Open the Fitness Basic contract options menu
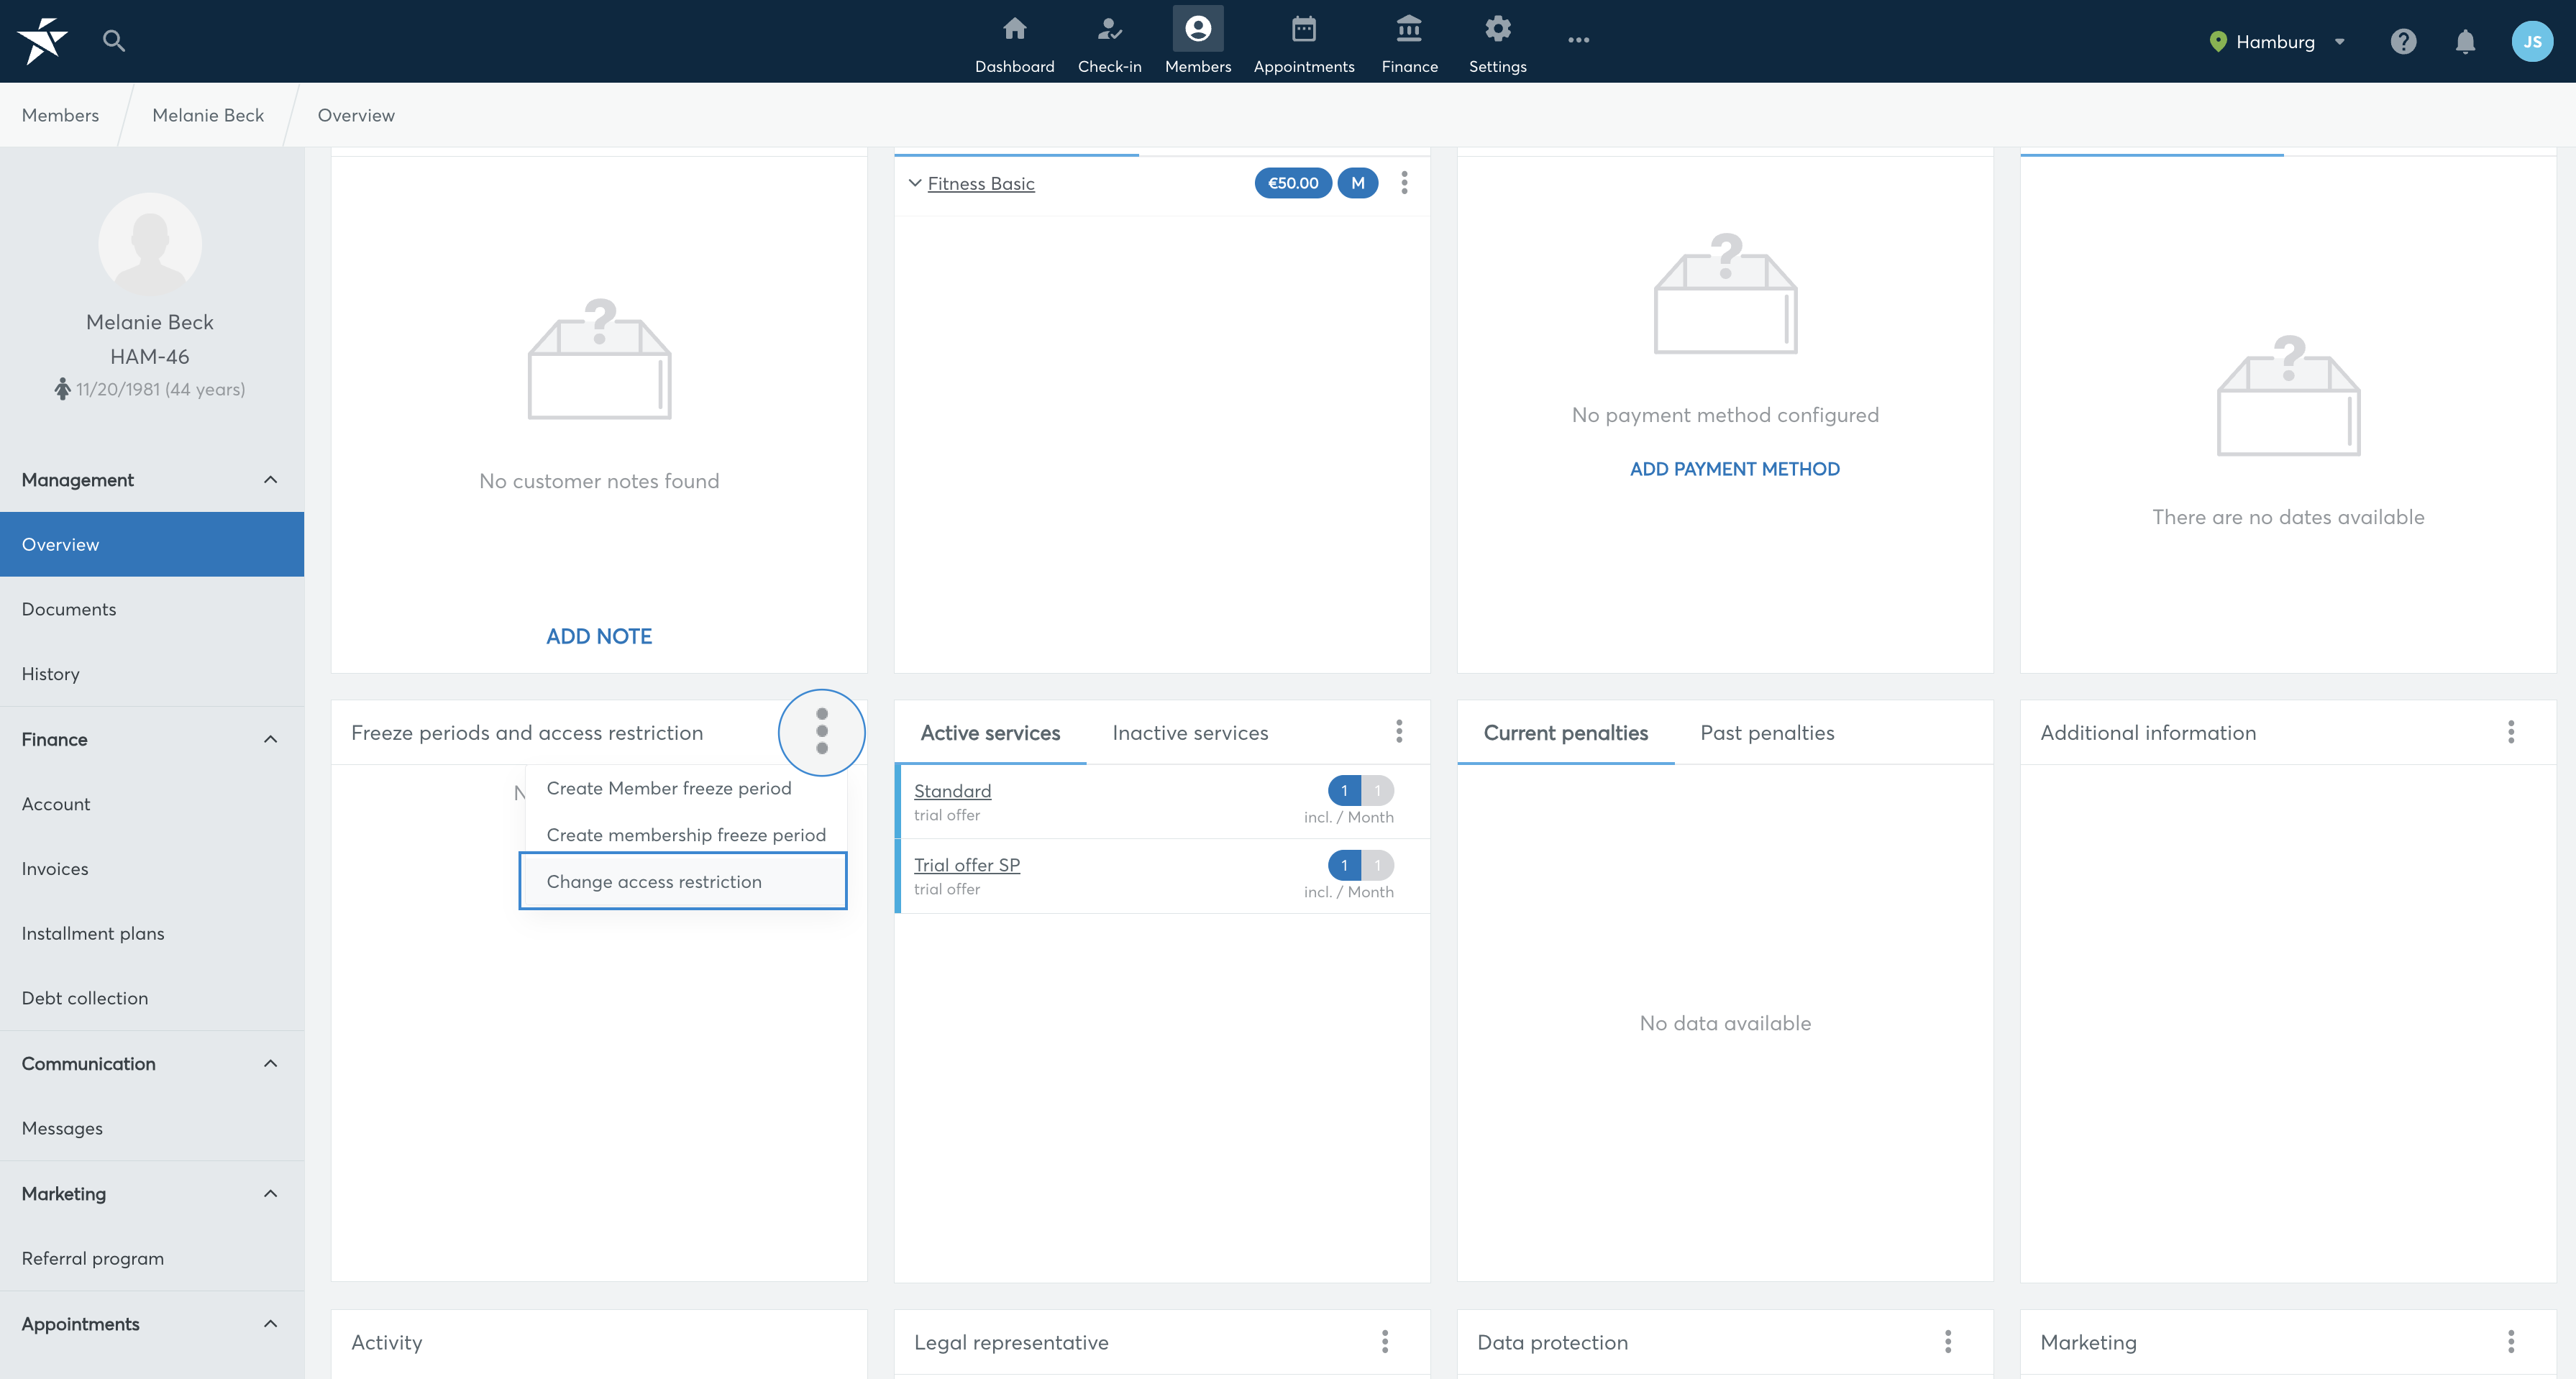Viewport: 2576px width, 1379px height. point(1404,183)
